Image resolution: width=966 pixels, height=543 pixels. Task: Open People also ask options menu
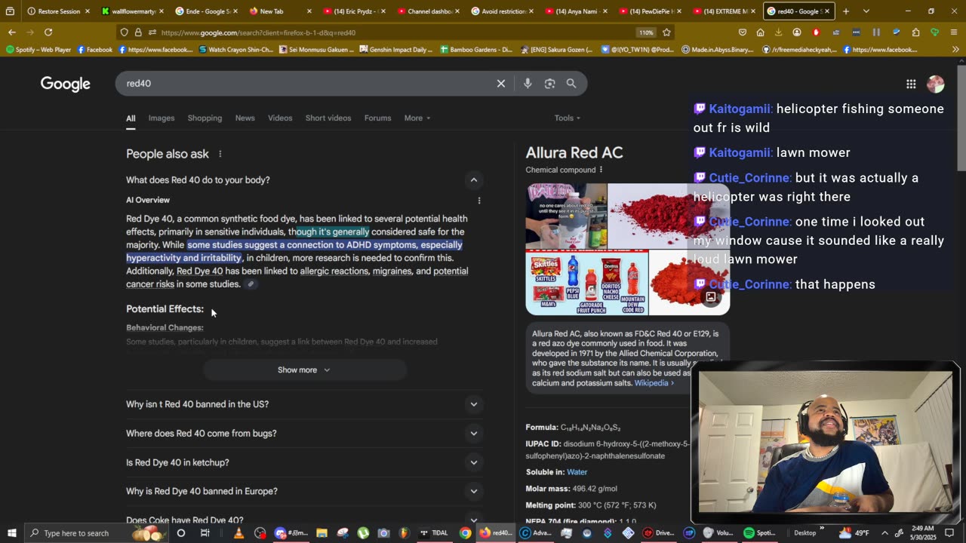coord(220,154)
